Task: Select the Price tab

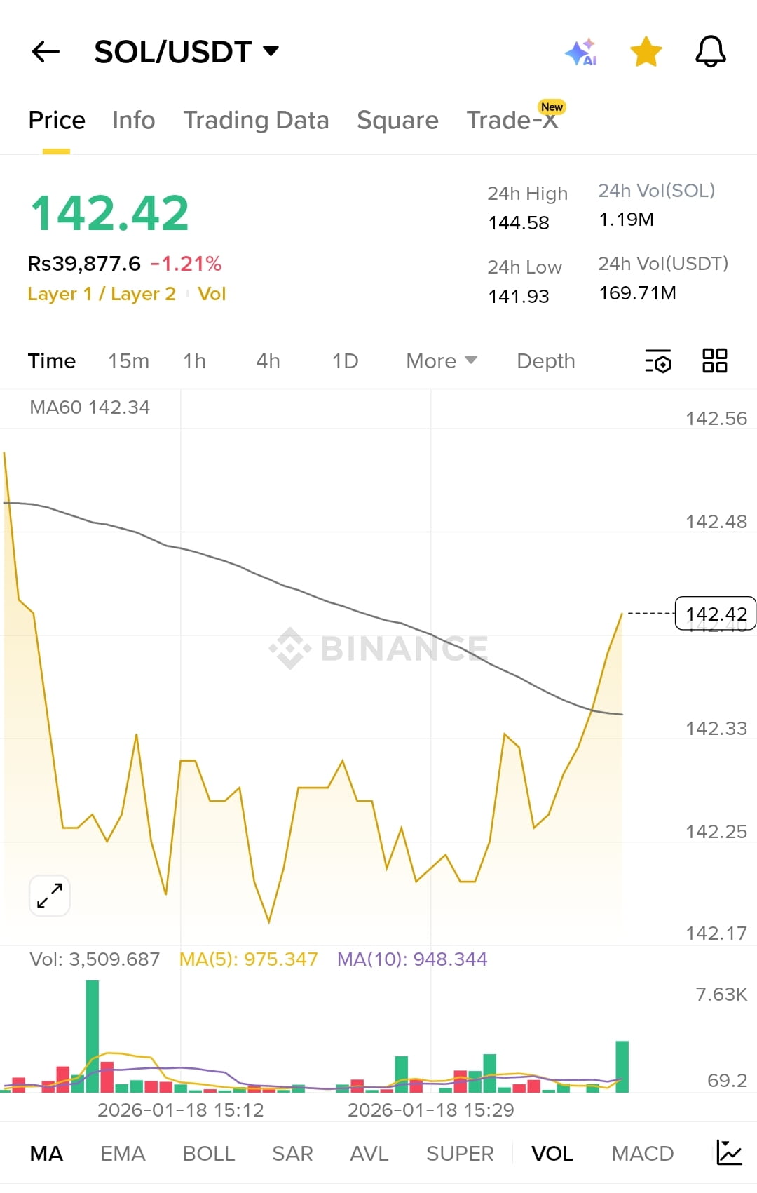Action: tap(57, 120)
